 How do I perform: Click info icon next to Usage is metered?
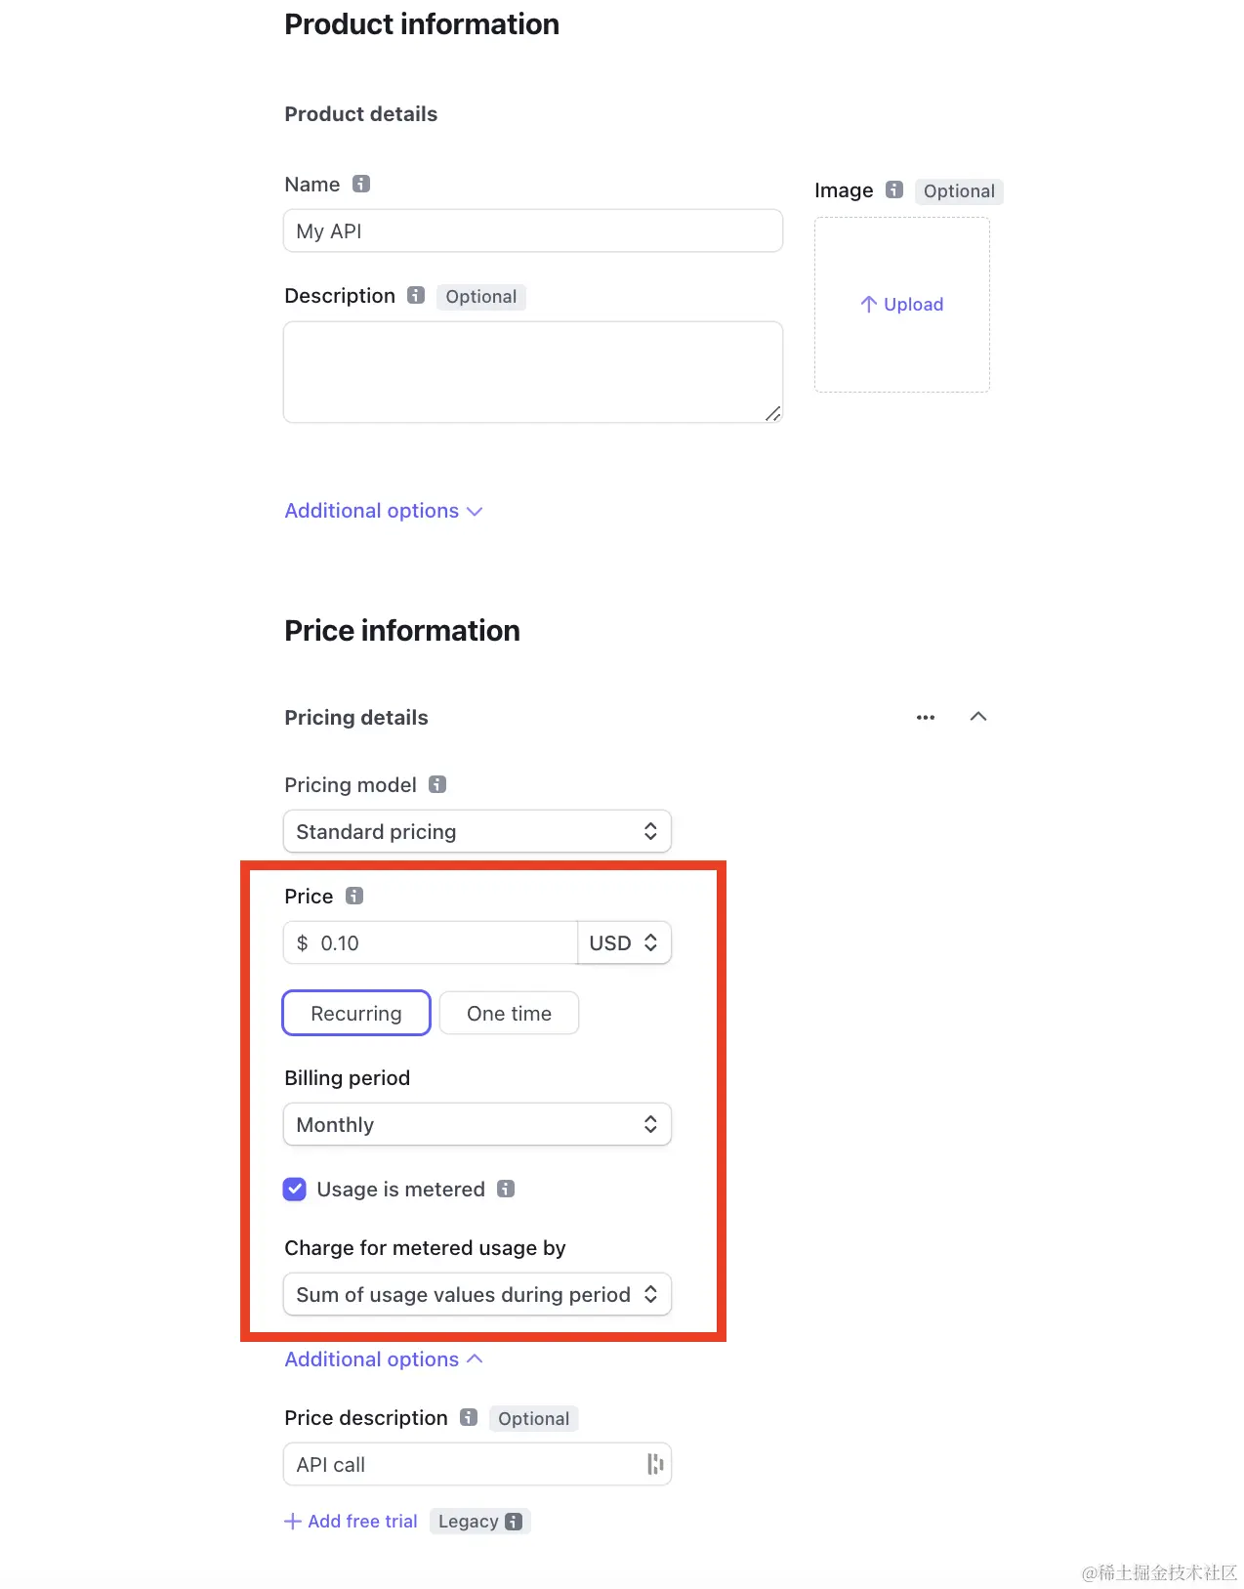point(506,1189)
